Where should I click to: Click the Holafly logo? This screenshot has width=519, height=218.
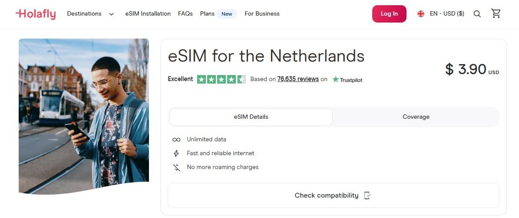click(x=36, y=14)
